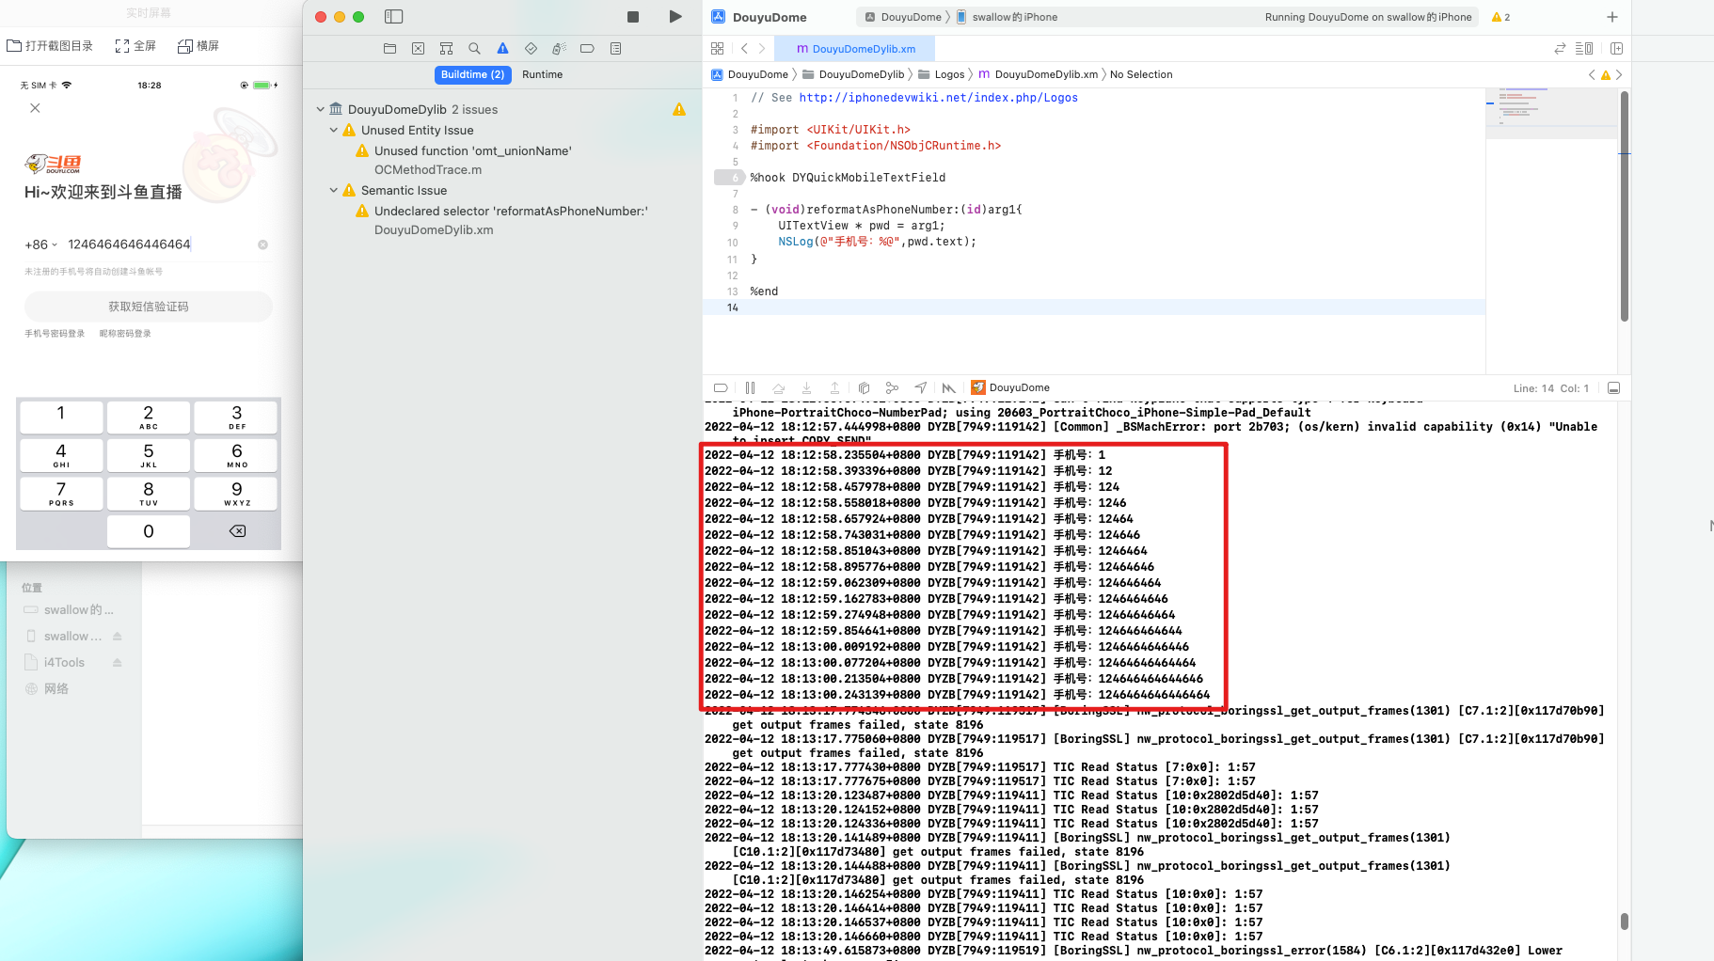This screenshot has height=961, width=1714.
Task: Open the Symbol navigator
Action: click(x=447, y=48)
